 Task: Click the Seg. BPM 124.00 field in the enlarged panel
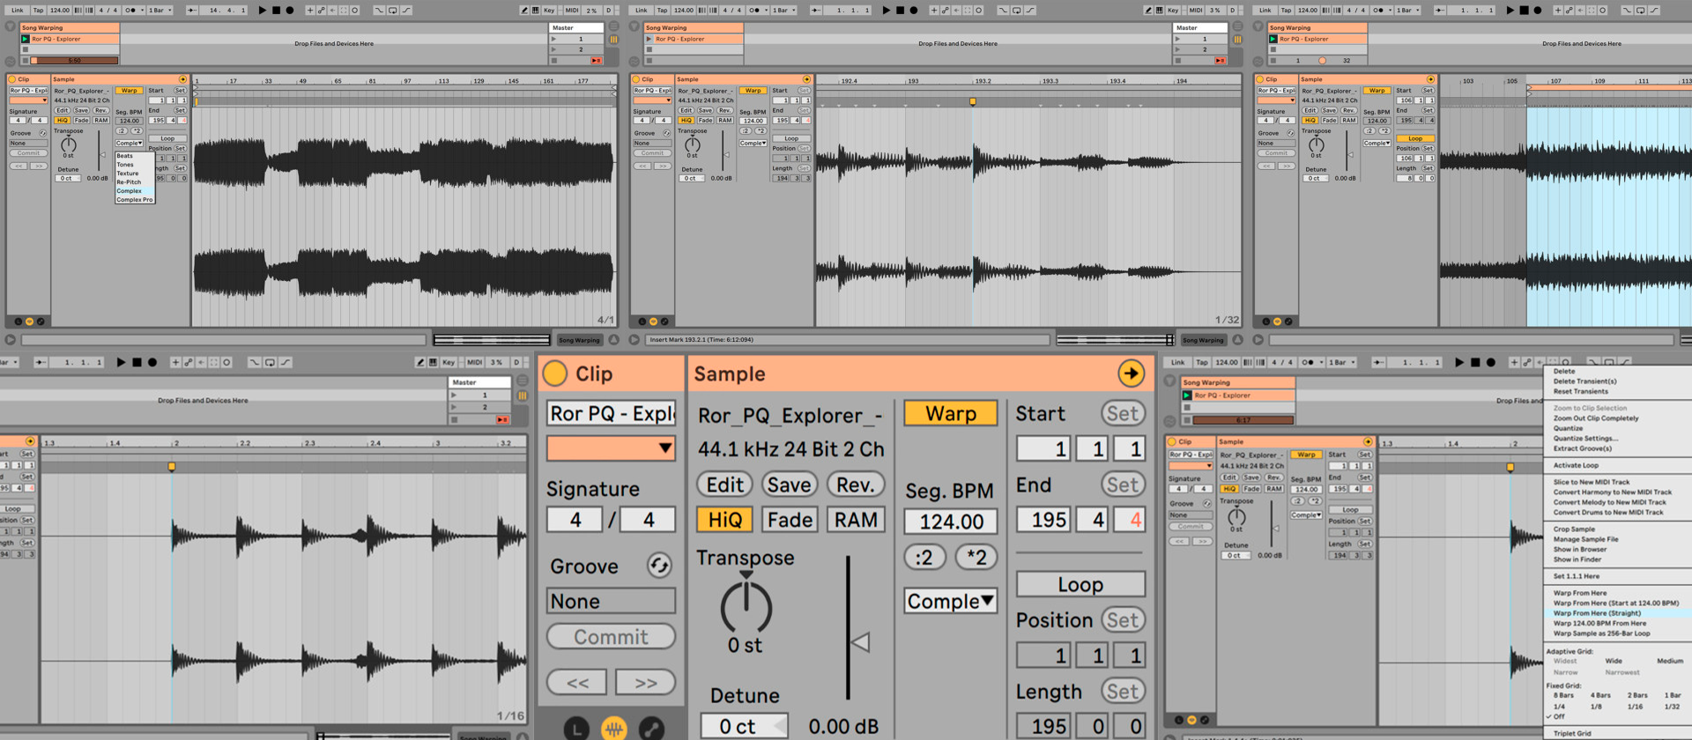point(951,522)
